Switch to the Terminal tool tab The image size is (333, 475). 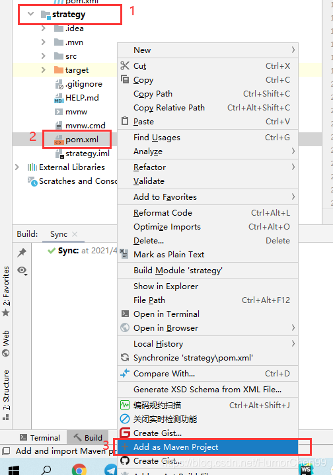click(x=40, y=438)
